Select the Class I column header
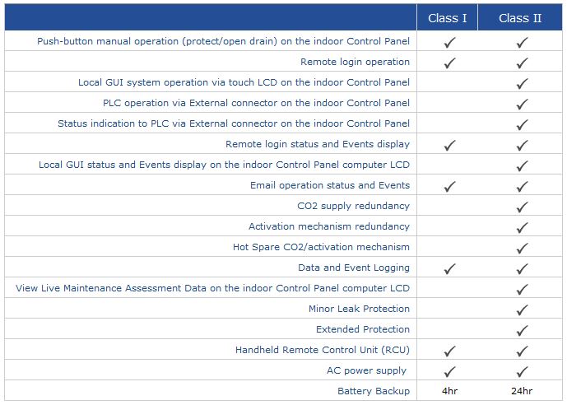 pos(448,18)
